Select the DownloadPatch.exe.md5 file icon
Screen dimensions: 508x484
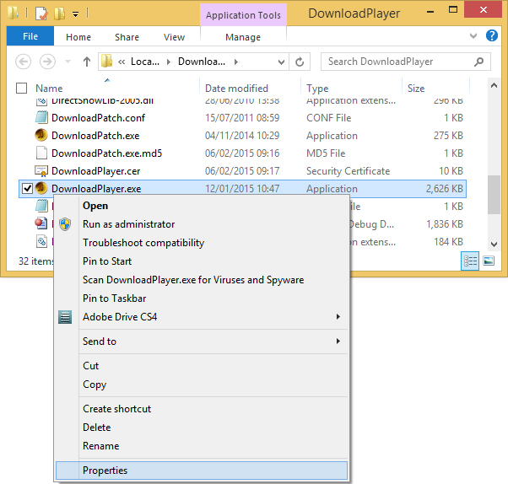41,153
